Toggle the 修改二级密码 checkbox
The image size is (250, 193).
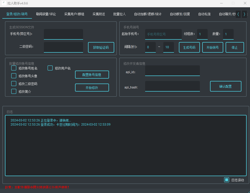pos(14,84)
